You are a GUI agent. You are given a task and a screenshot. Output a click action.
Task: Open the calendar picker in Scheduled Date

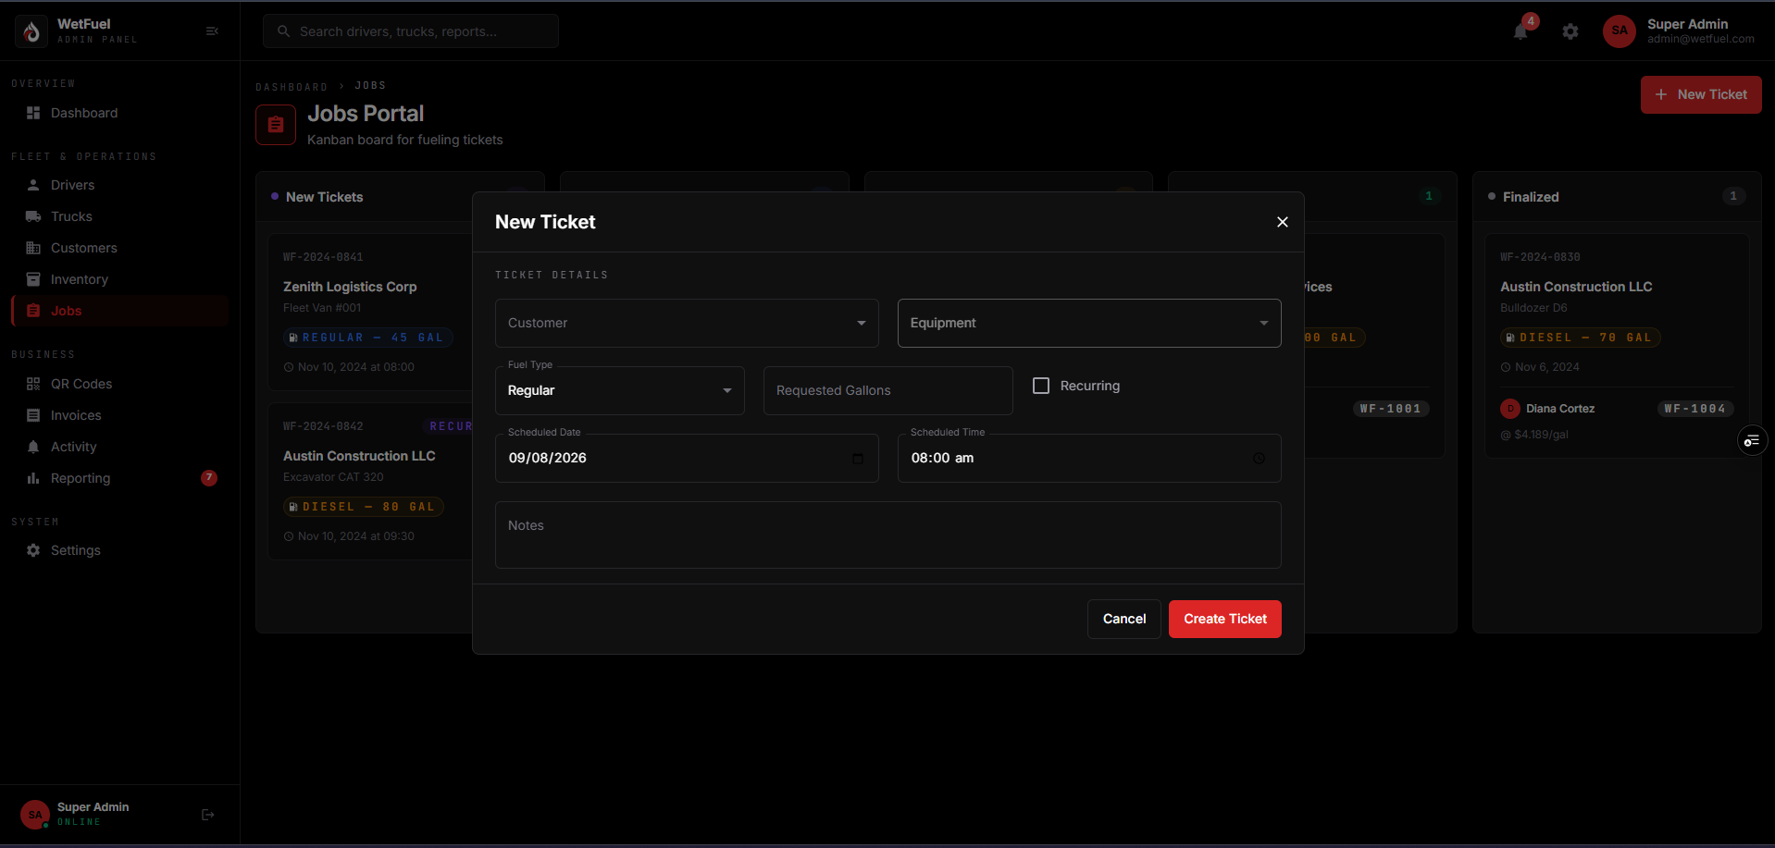tap(858, 459)
